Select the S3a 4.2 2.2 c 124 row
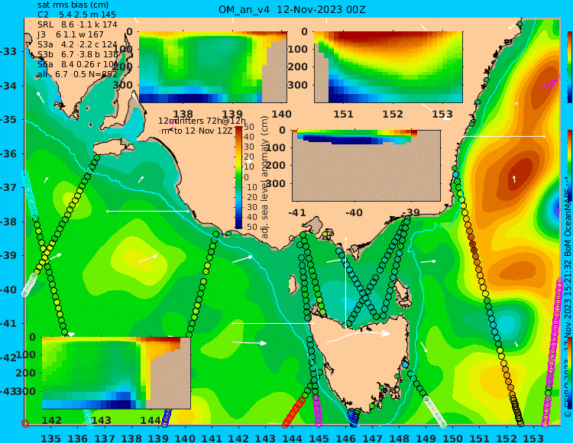573x443 pixels. click(x=77, y=44)
